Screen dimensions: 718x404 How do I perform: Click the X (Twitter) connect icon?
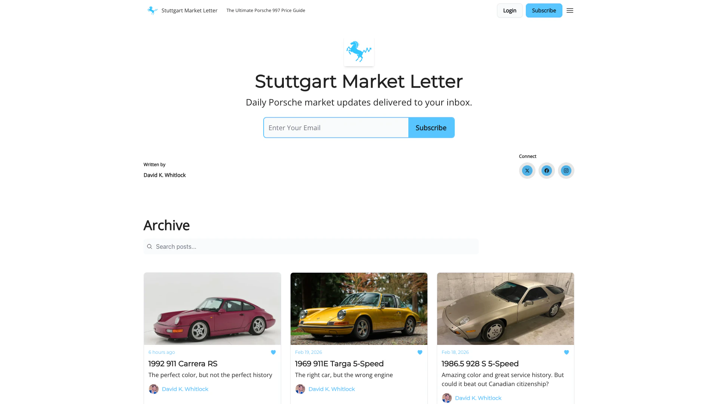pos(527,171)
